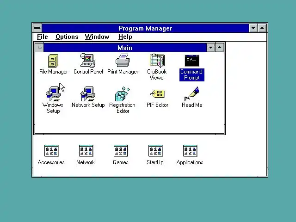The height and width of the screenshot is (222, 296).
Task: Maximize the Program Manager window
Action: point(262,28)
